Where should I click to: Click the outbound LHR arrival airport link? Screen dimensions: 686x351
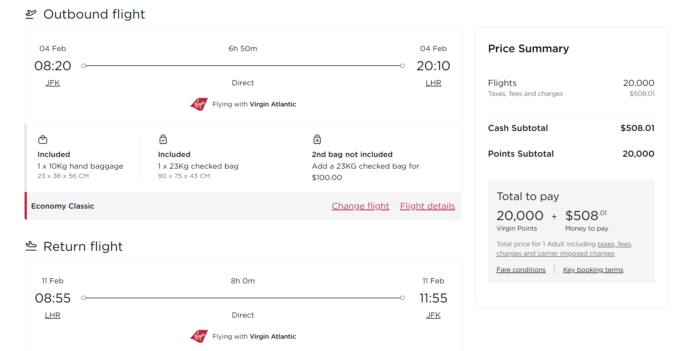[x=433, y=83]
